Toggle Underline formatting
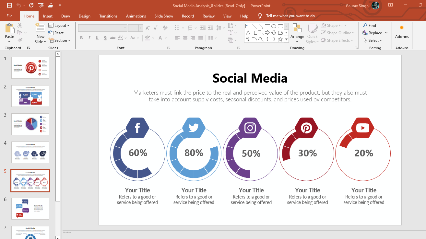This screenshot has width=426, height=239. [x=97, y=38]
